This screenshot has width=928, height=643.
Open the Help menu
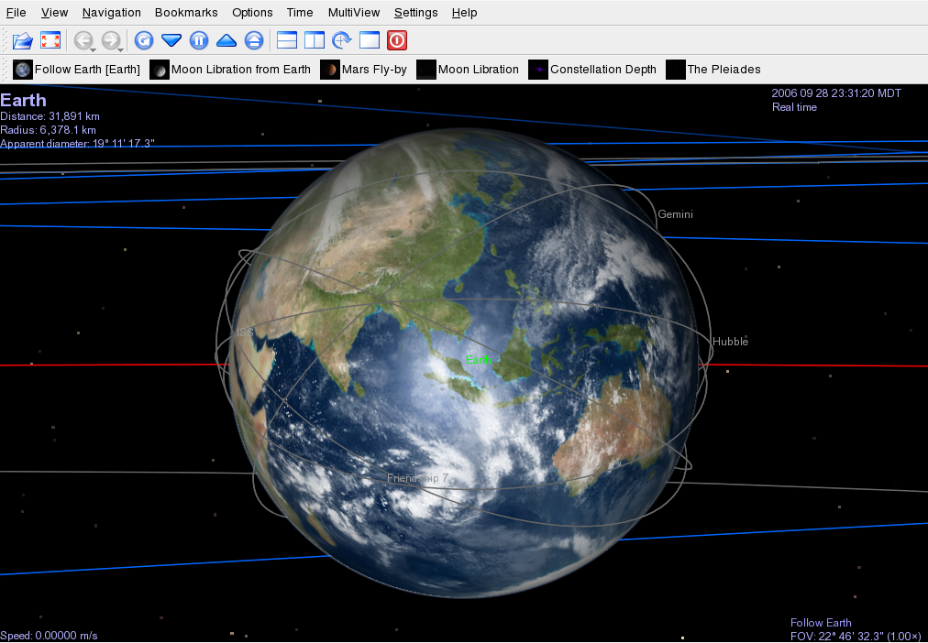click(465, 13)
